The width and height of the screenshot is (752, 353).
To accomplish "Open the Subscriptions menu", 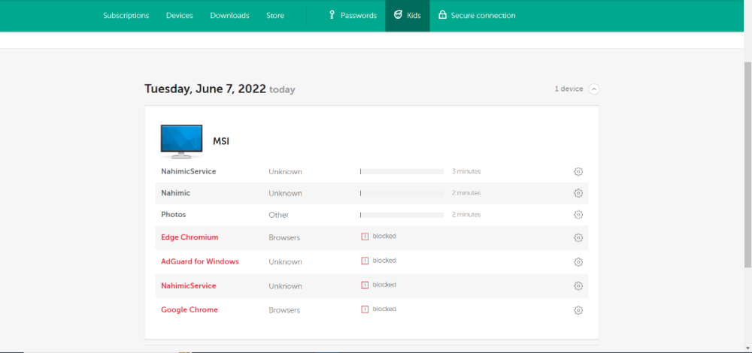I will [126, 16].
